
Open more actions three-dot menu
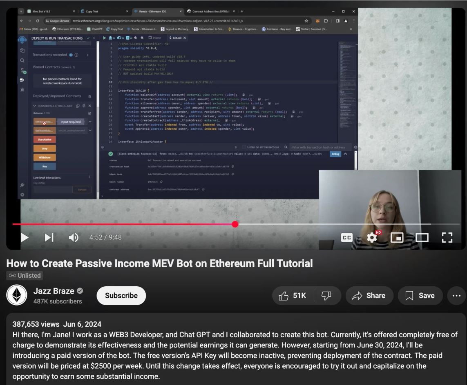[456, 296]
